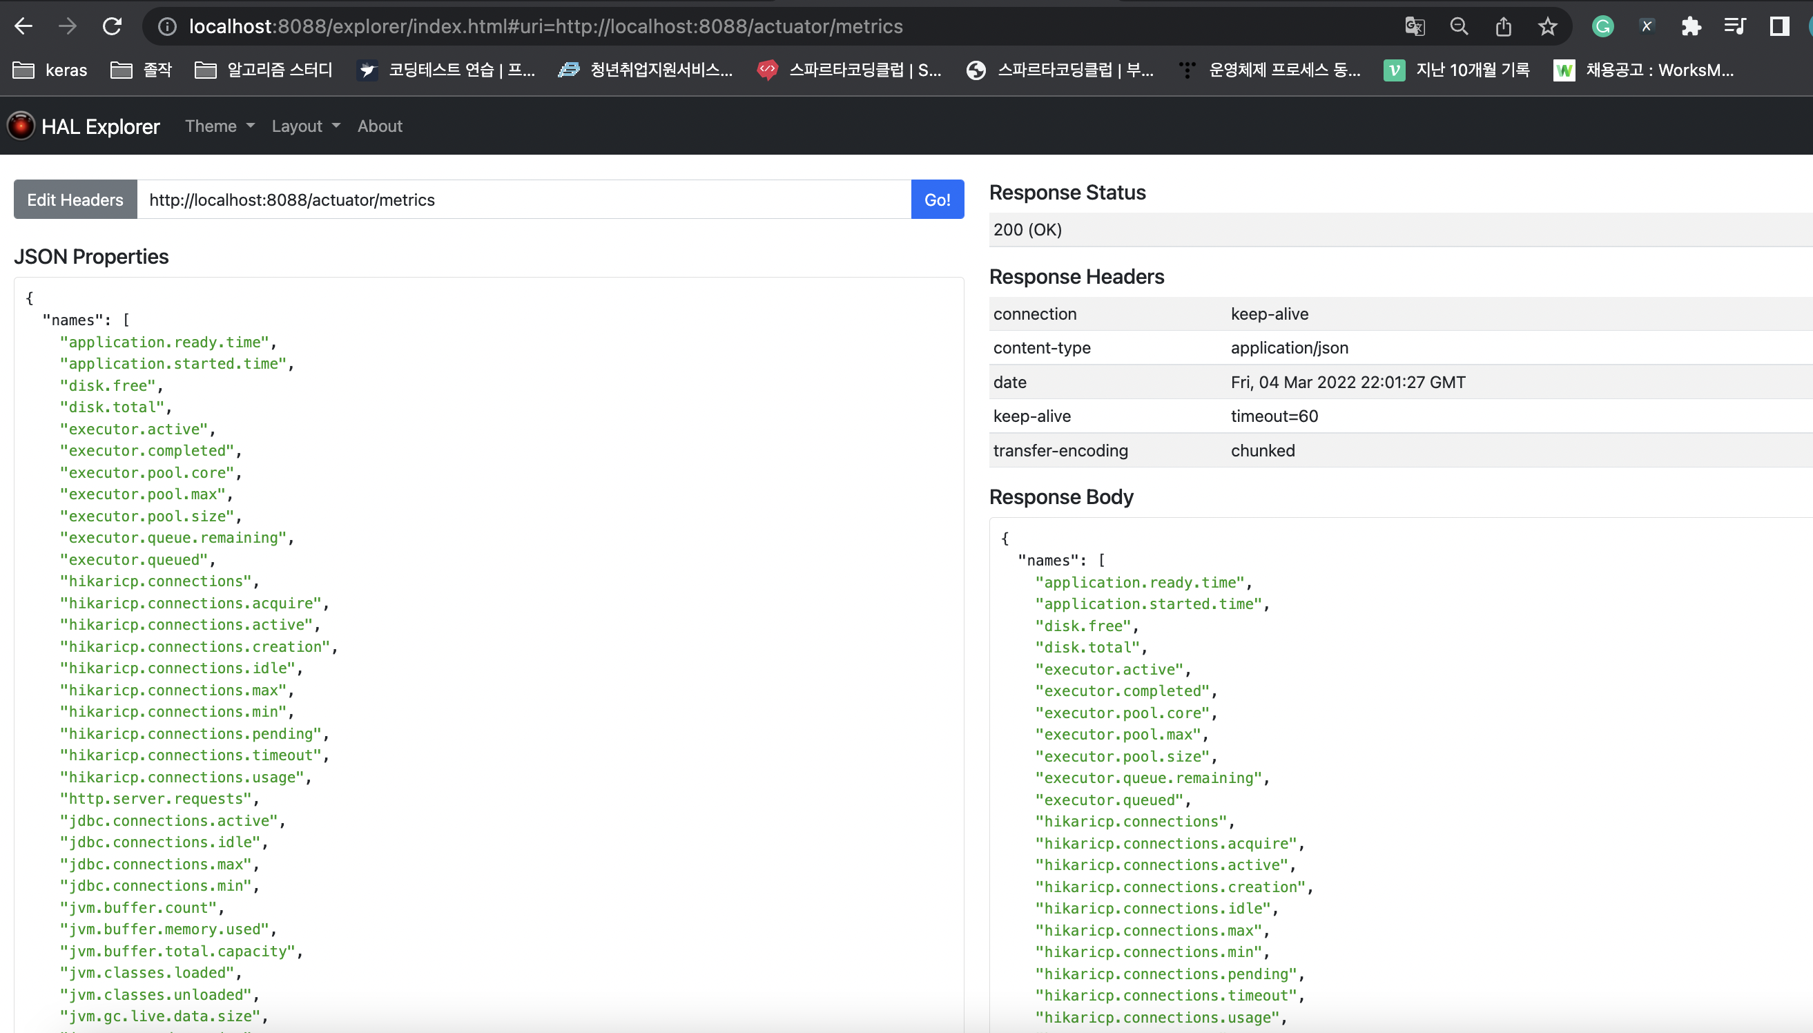Reload the page with refresh icon
The height and width of the screenshot is (1033, 1813).
click(x=112, y=26)
